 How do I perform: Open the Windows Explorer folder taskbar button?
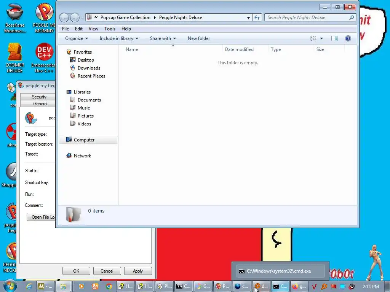pyautogui.click(x=63, y=286)
